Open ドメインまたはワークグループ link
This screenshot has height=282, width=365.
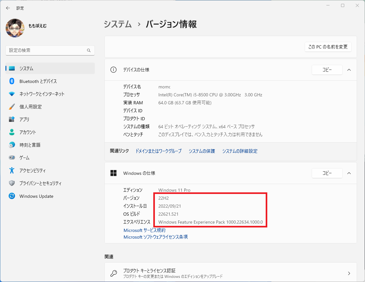(158, 151)
